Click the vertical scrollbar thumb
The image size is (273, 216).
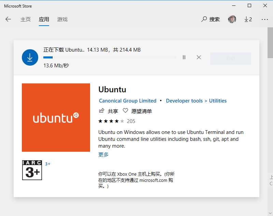pos(270,43)
